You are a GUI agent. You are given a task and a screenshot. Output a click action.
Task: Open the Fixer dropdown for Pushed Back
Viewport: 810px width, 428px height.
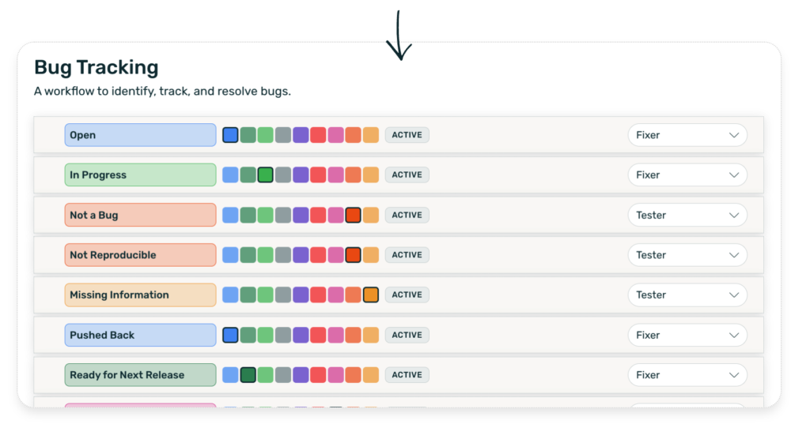687,335
